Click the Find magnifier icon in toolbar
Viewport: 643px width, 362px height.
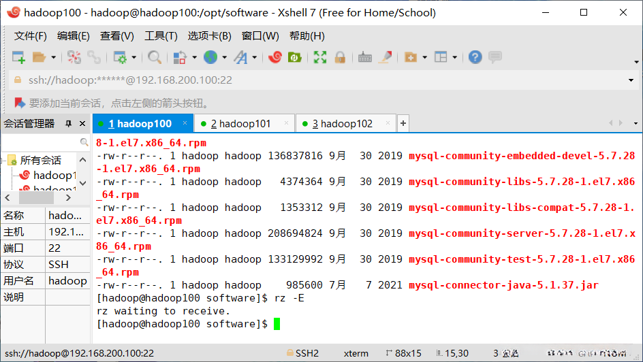155,57
